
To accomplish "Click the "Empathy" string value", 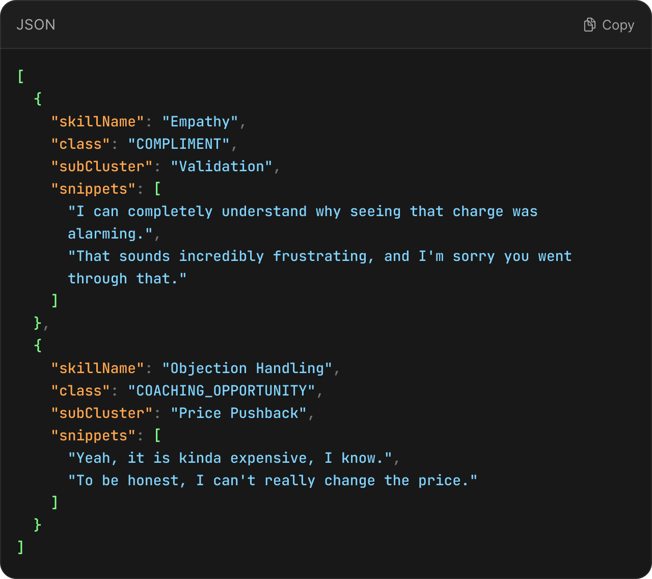I will pos(200,122).
